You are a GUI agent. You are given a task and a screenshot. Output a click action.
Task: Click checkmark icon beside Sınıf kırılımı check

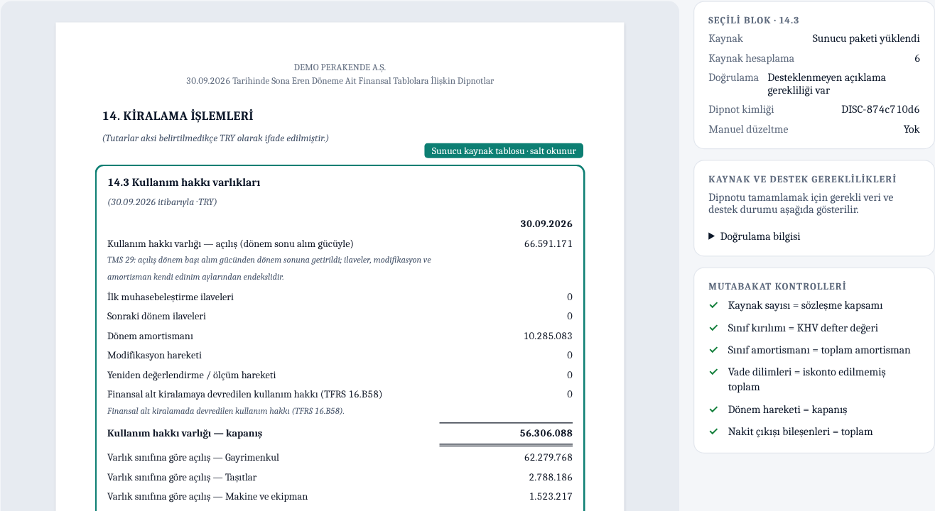(713, 328)
